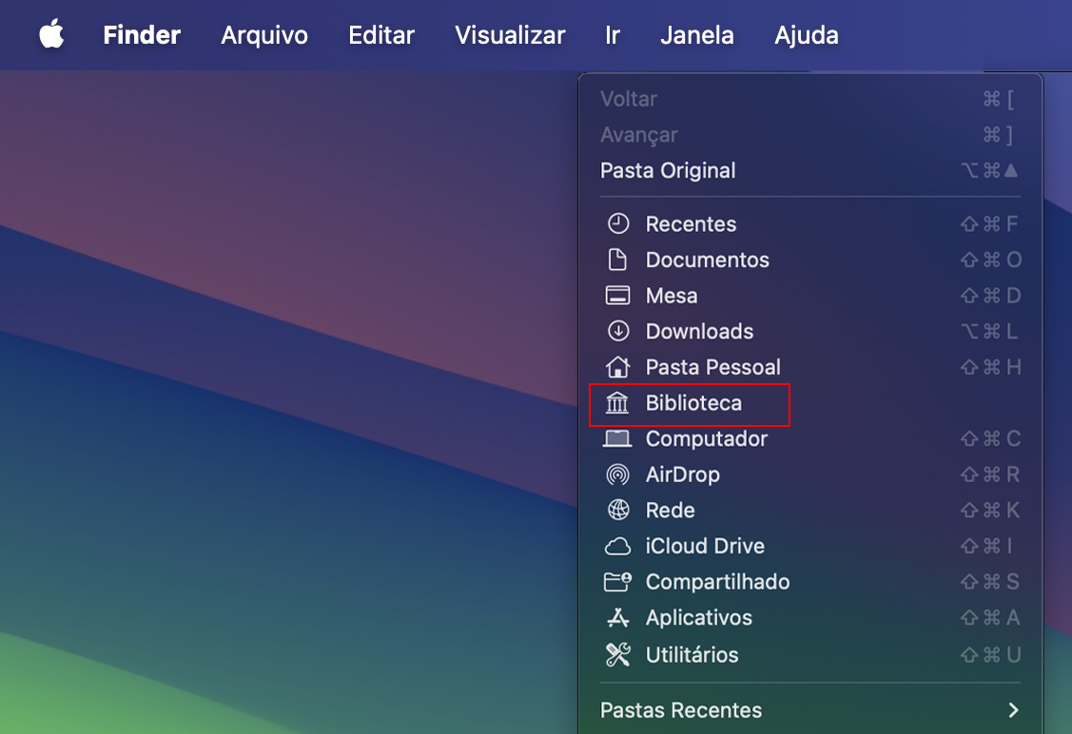Click the document icon beside Documentos
This screenshot has height=734, width=1072.
619,260
